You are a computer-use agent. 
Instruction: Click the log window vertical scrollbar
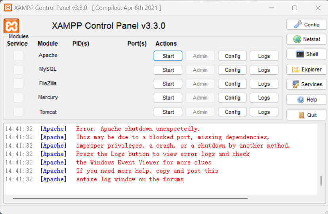tap(321, 181)
